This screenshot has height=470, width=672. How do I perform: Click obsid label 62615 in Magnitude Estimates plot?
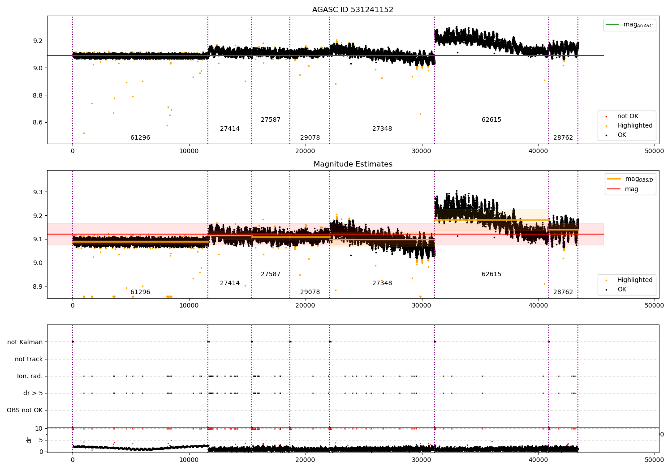[x=491, y=274]
